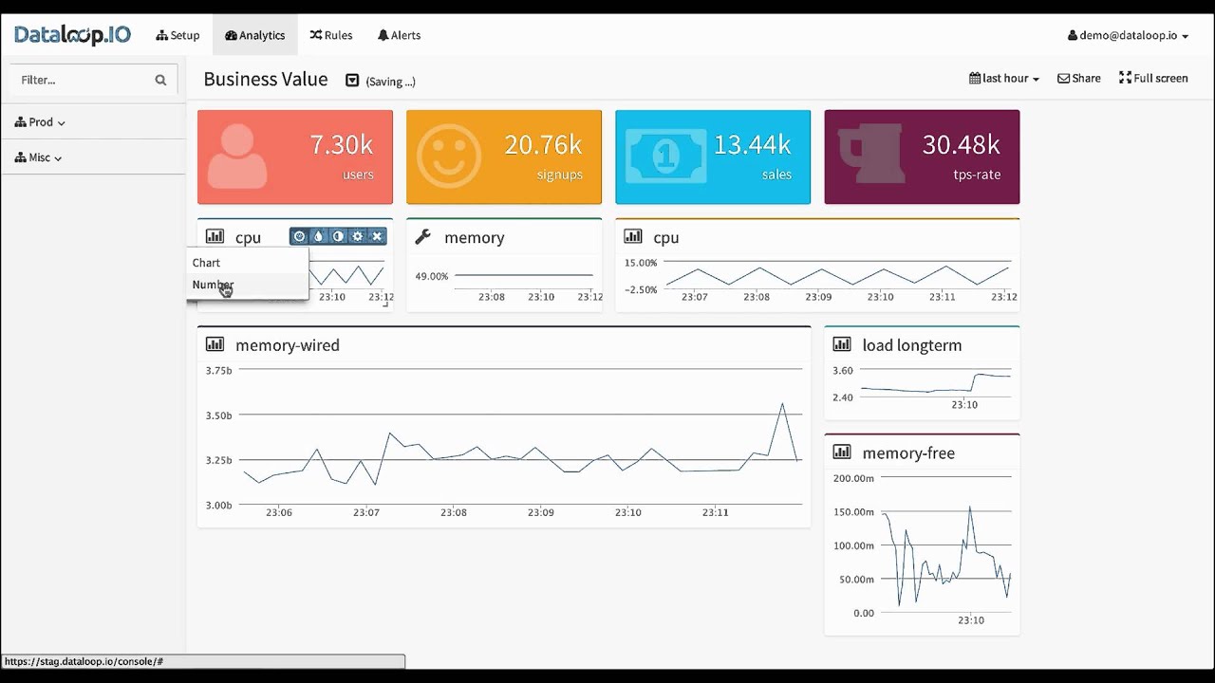Image resolution: width=1215 pixels, height=683 pixels.
Task: Click the 200.00m axis label in memory-free
Action: coord(853,478)
